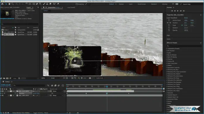Click the trash delete icon in Project panel

(x=19, y=78)
